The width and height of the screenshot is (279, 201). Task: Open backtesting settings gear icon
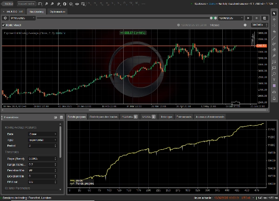point(5,18)
